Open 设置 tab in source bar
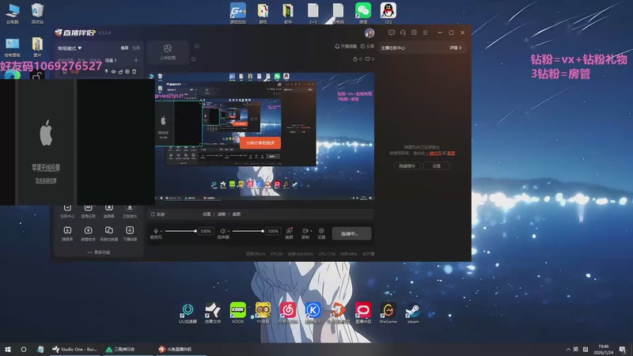This screenshot has height=356, width=633. pos(207,214)
